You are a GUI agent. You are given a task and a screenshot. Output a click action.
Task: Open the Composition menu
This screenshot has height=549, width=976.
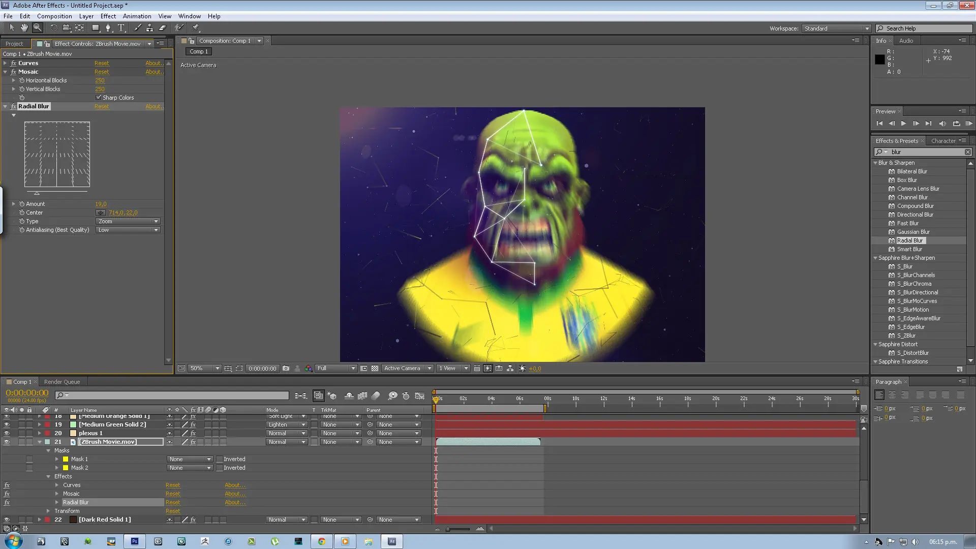(54, 16)
